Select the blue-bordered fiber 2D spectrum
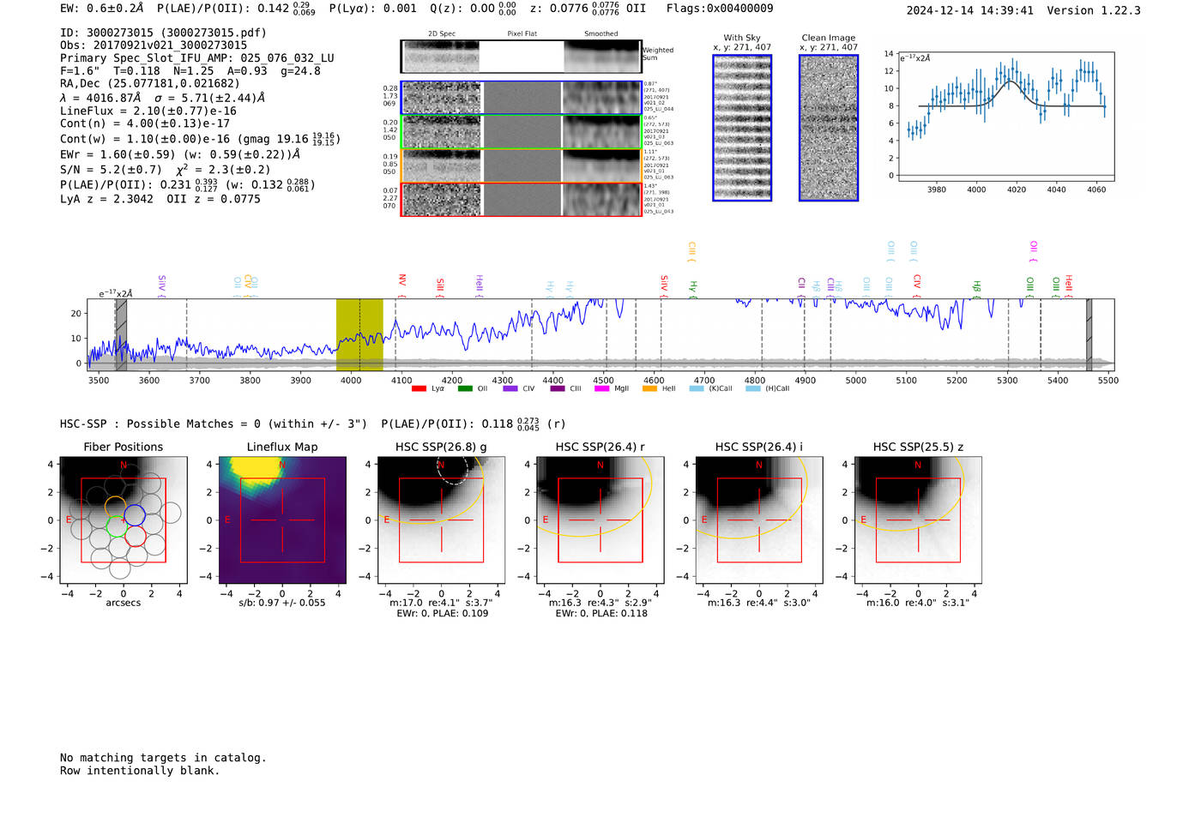The image size is (1201, 817). click(522, 98)
